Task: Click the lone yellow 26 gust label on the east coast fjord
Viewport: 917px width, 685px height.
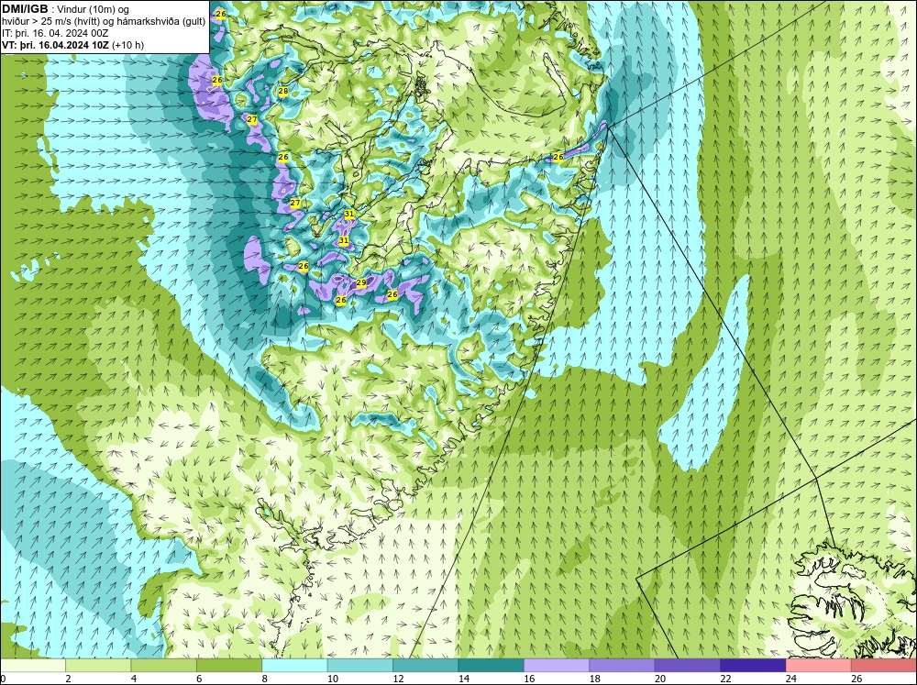Action: 558,158
